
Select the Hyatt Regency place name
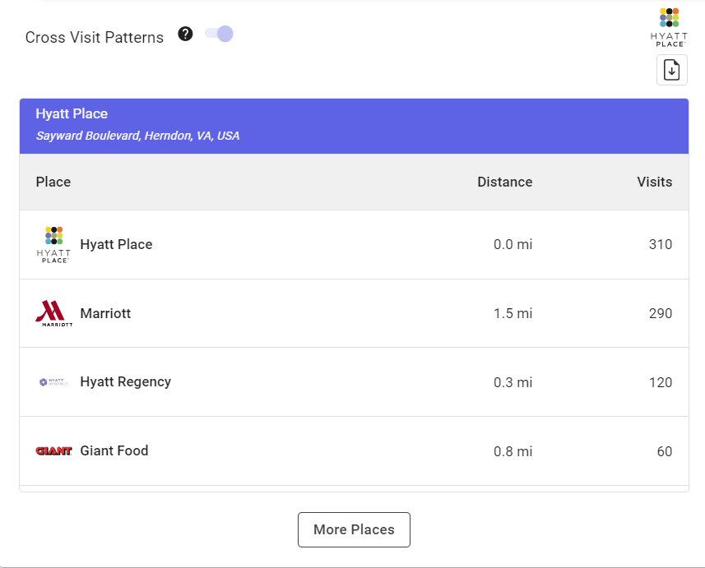click(x=125, y=381)
